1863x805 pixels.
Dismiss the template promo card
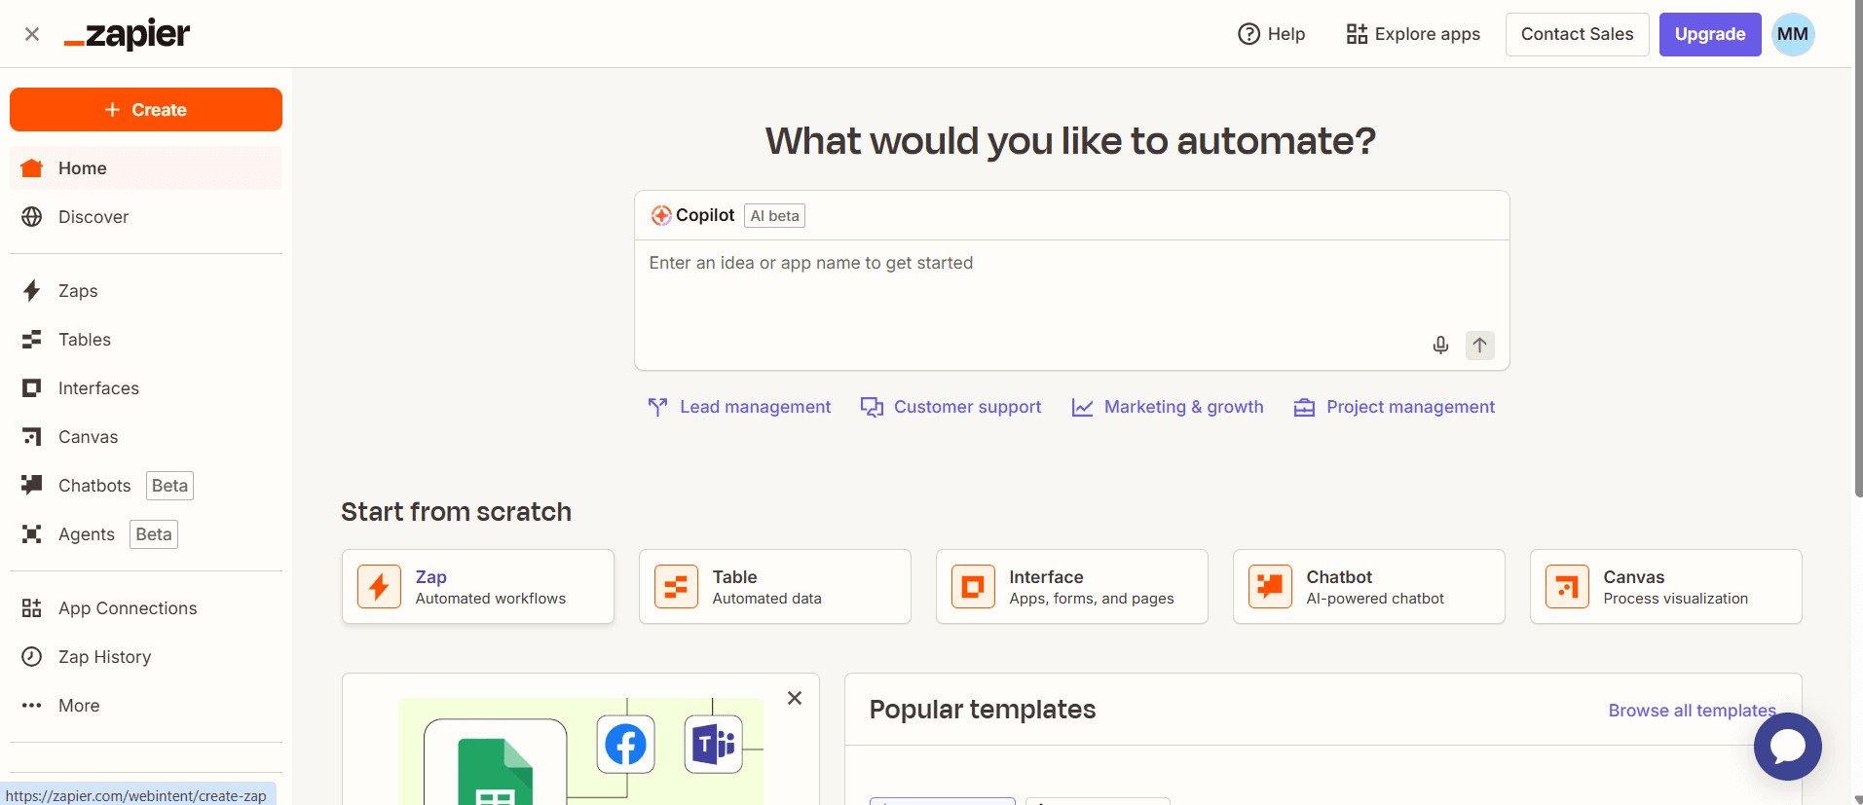pos(795,698)
